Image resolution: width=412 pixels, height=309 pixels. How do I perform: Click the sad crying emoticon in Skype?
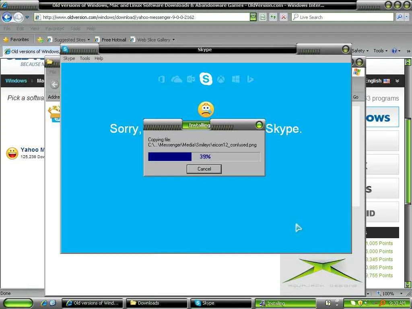point(206,109)
